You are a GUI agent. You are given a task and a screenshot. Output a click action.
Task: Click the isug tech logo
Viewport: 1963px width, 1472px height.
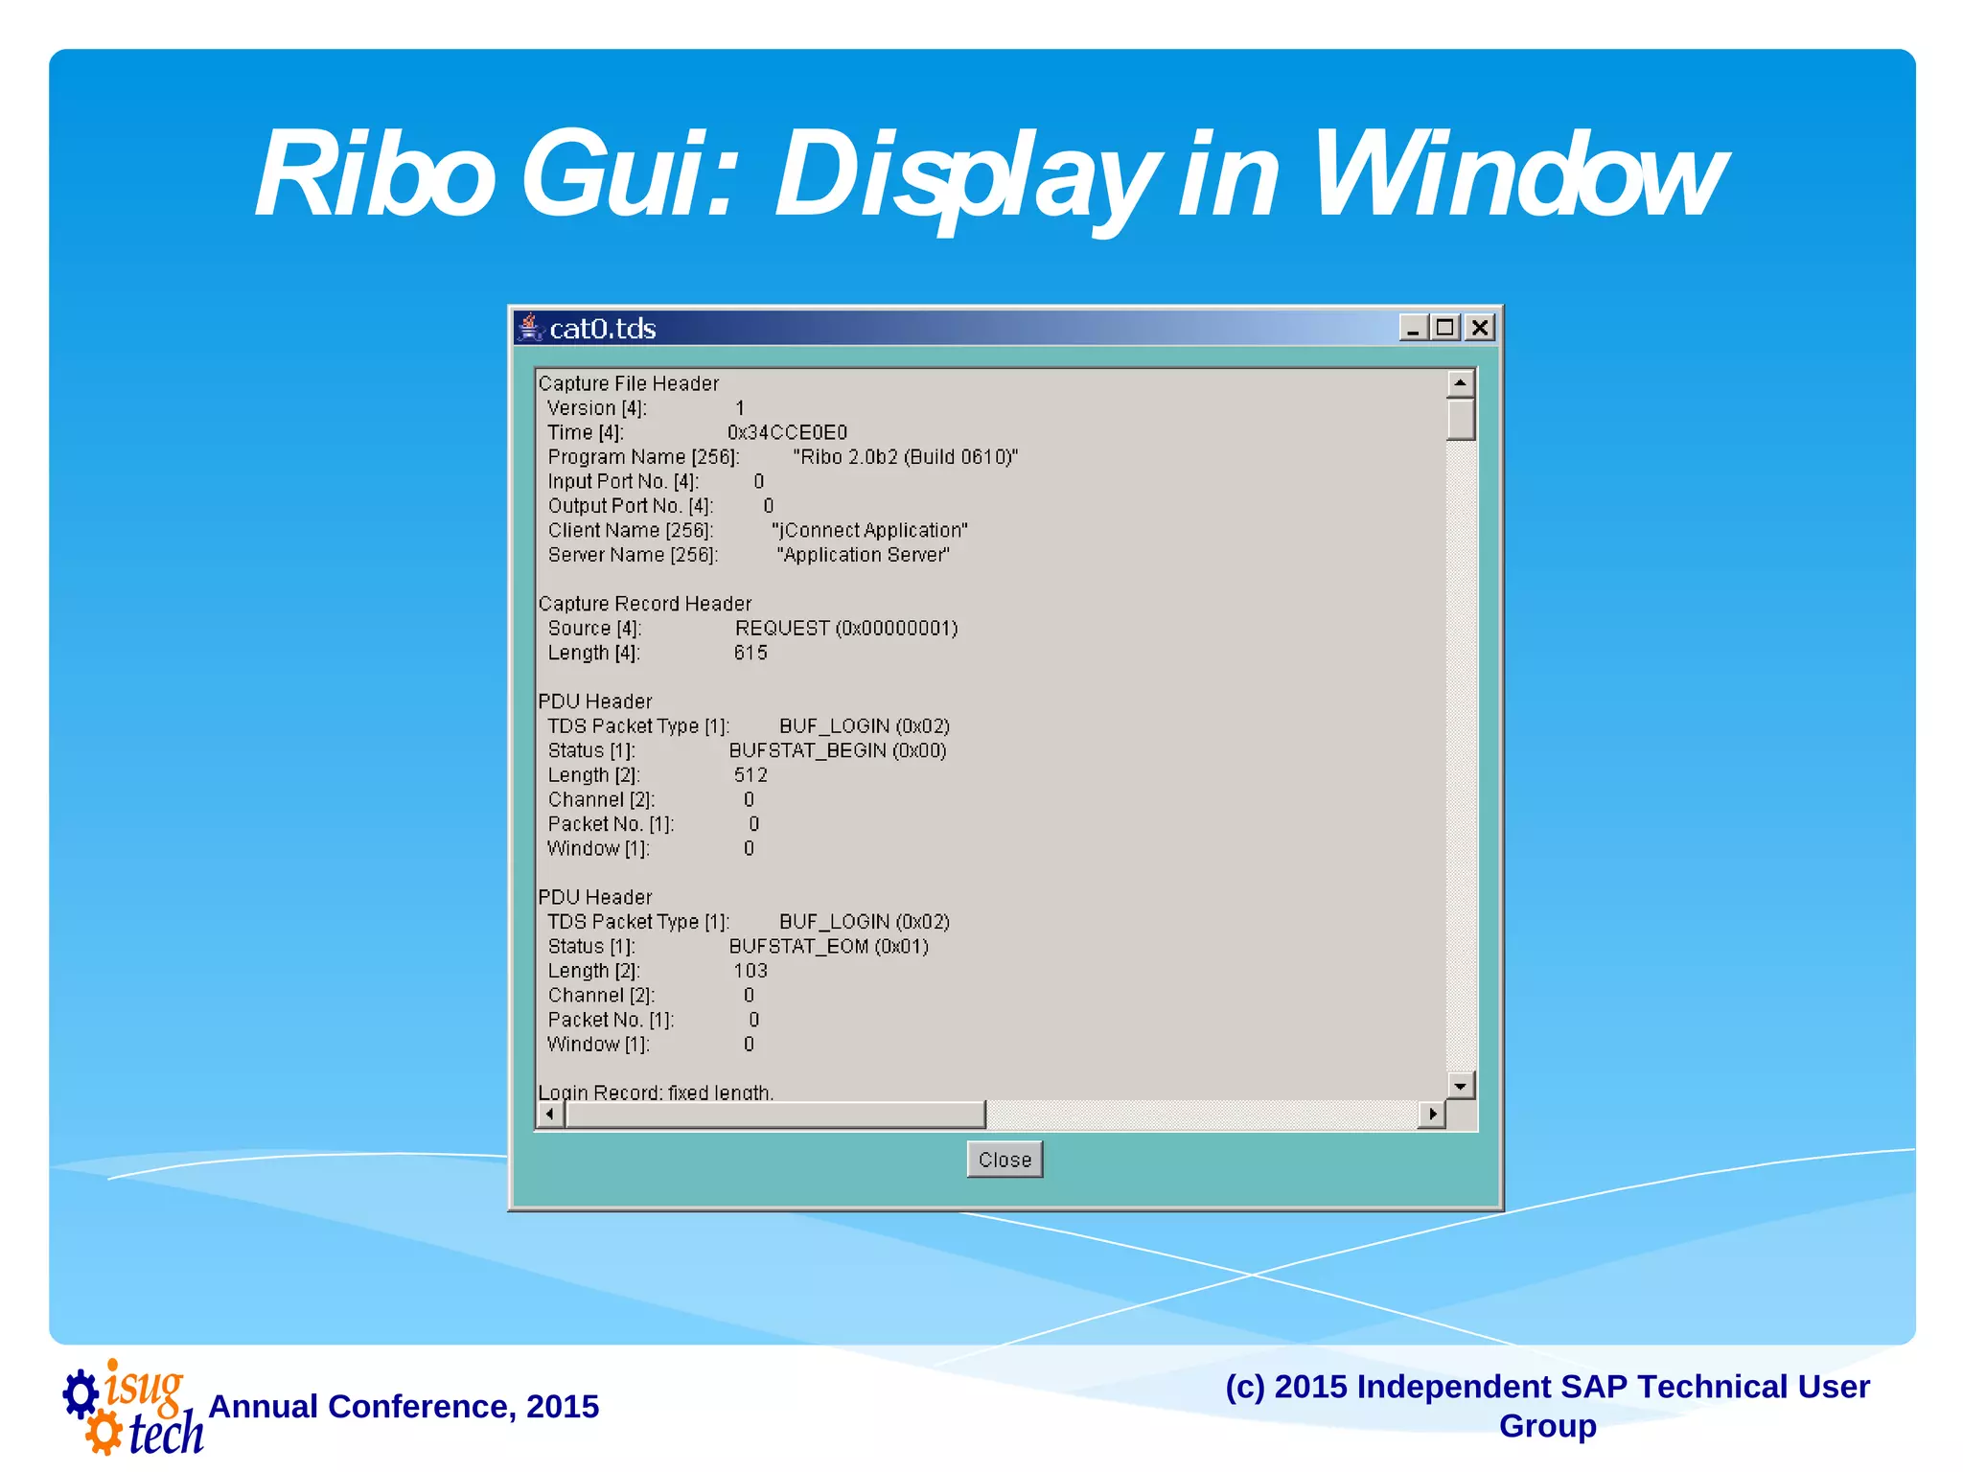pyautogui.click(x=132, y=1407)
